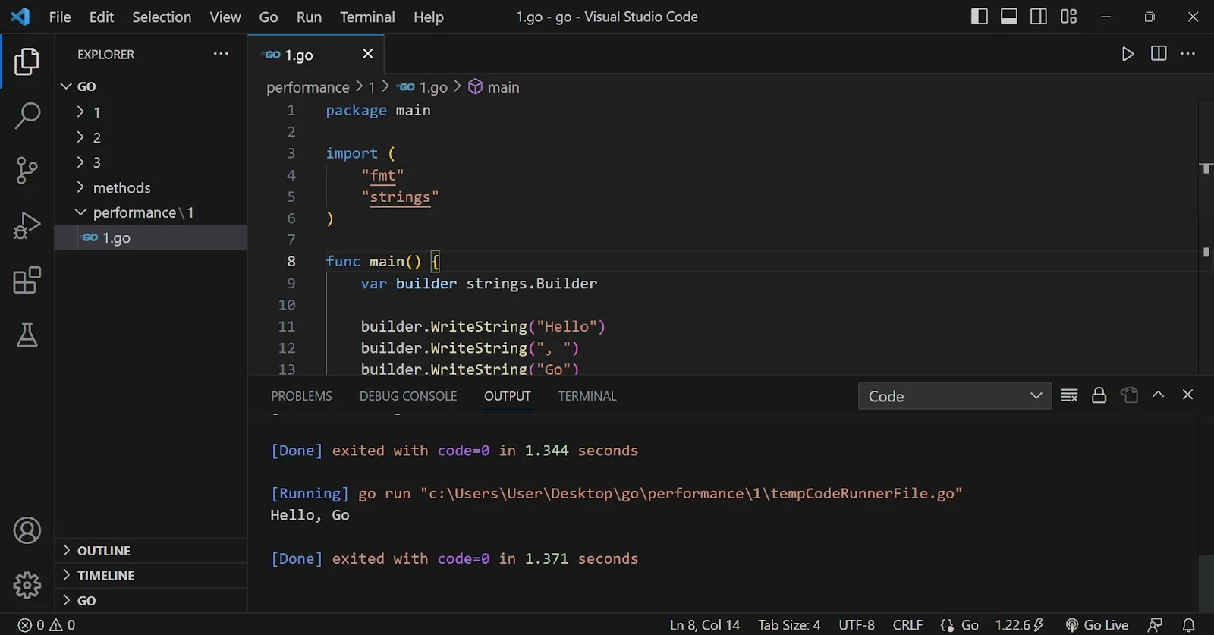Click performance in the breadcrumb
The width and height of the screenshot is (1214, 635).
(x=308, y=87)
